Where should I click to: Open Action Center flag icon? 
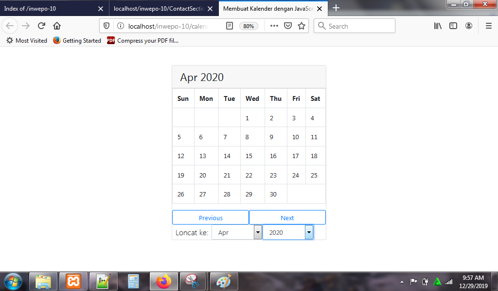pos(413,281)
